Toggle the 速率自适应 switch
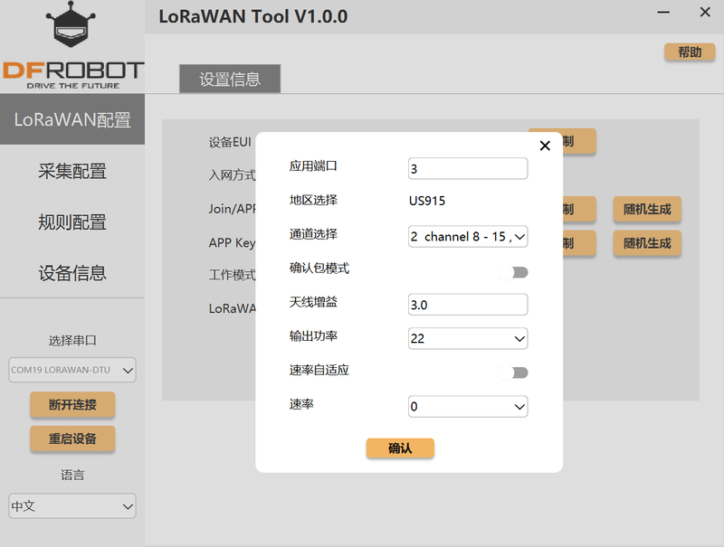This screenshot has height=547, width=724. coord(513,373)
